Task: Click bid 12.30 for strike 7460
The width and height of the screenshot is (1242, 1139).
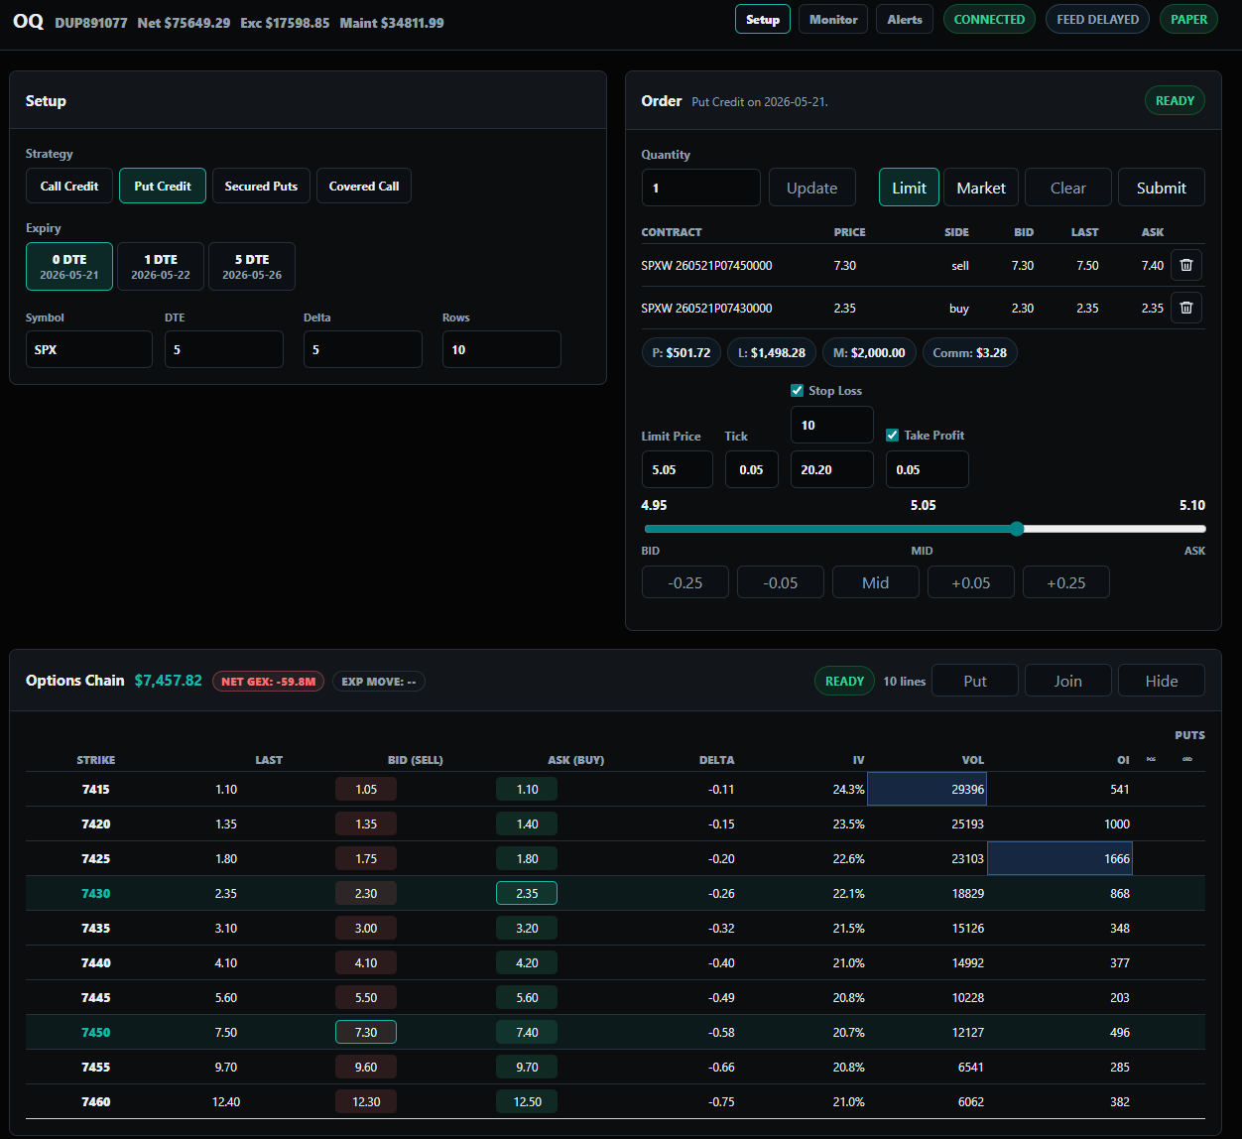Action: click(366, 1101)
